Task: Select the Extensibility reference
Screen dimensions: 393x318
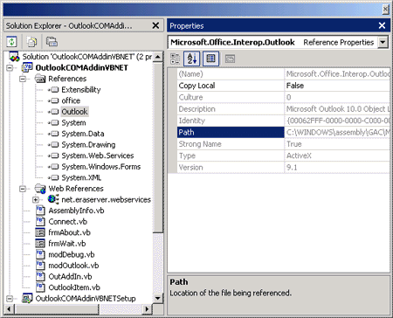Action: [81, 90]
